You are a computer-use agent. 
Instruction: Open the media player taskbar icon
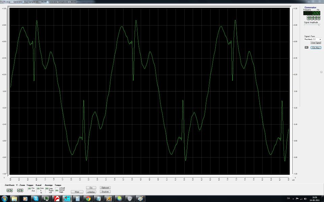[25, 199]
